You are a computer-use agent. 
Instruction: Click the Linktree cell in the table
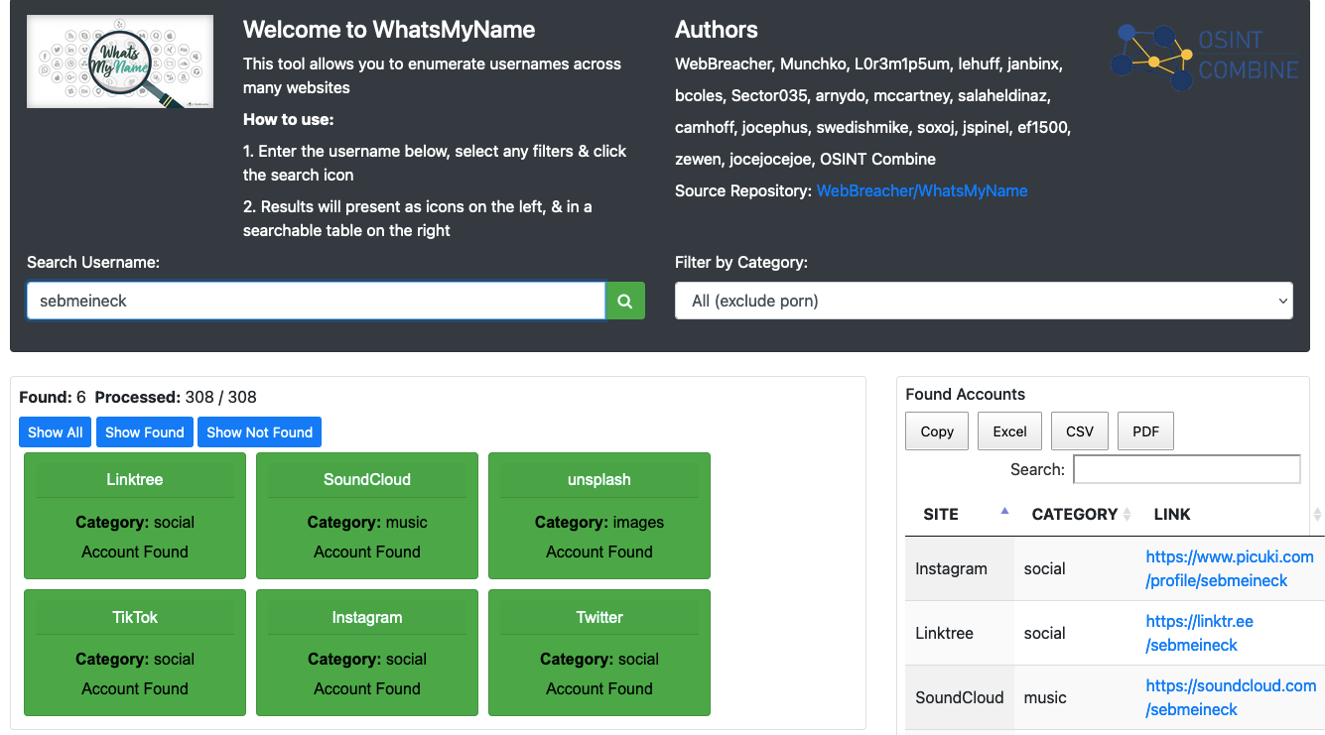(960, 633)
